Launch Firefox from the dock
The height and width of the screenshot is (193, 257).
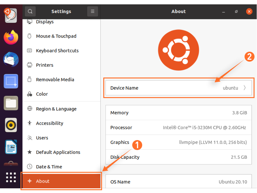tap(11, 37)
